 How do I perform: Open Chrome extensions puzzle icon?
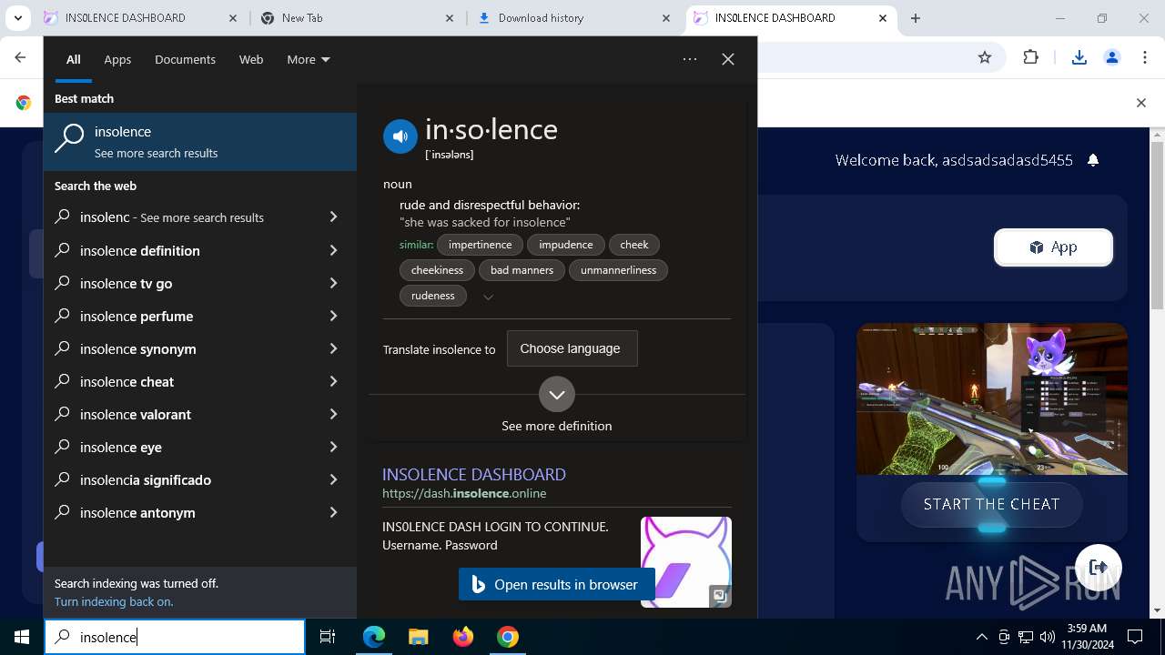click(1030, 57)
